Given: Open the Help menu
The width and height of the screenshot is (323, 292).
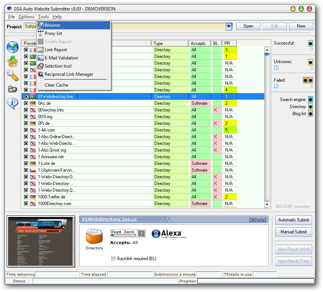Looking at the screenshot, I should (57, 17).
